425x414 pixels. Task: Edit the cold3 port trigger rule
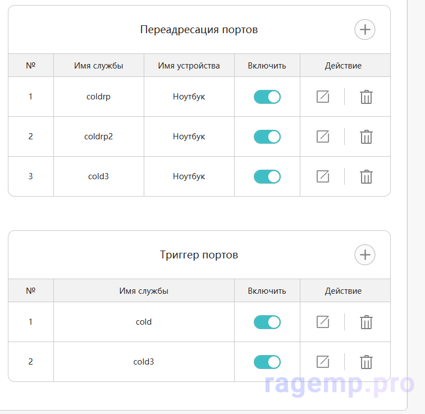coord(323,362)
